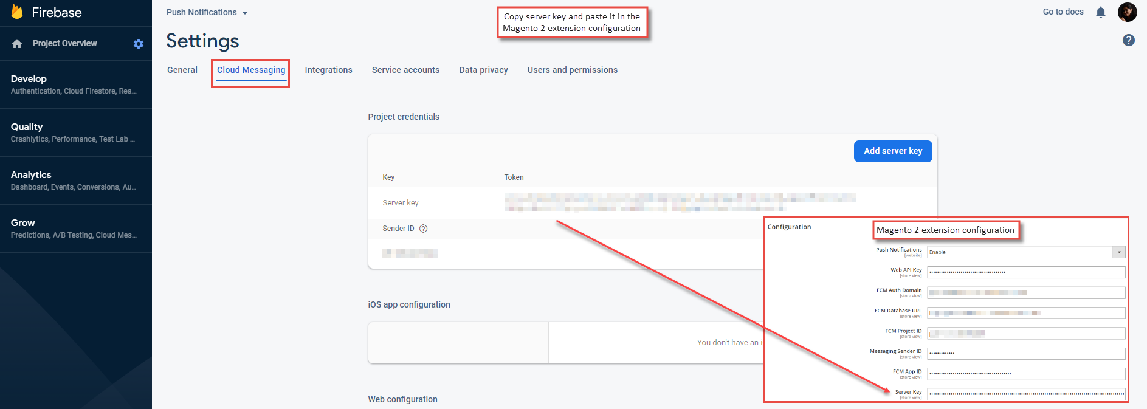The width and height of the screenshot is (1147, 409).
Task: Expand the Grow sidebar section
Action: tap(76, 229)
